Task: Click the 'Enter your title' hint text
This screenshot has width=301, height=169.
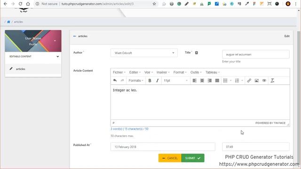Action: point(231,61)
